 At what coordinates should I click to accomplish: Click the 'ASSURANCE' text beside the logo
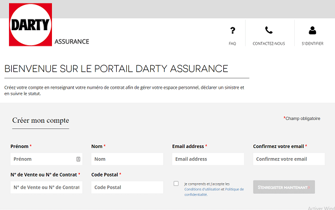72,41
